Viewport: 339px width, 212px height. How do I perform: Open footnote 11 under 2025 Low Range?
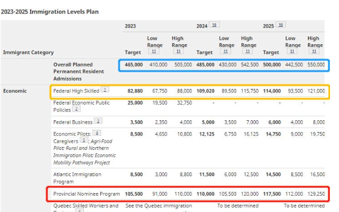coord(292,51)
